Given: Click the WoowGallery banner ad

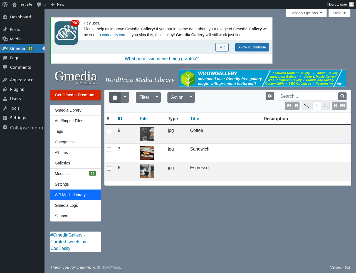Looking at the screenshot, I should coord(263,78).
